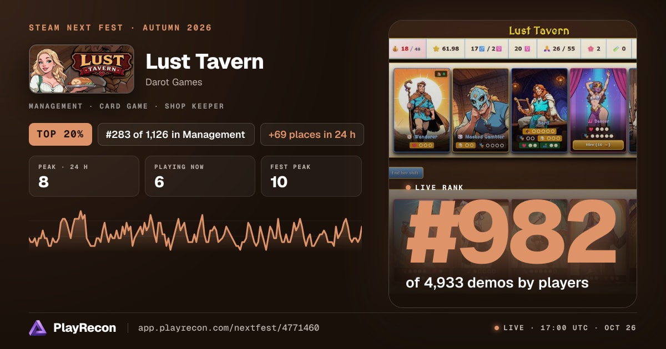The image size is (666, 349).
Task: Click the Hire (16) button on Dancer card
Action: click(x=597, y=145)
